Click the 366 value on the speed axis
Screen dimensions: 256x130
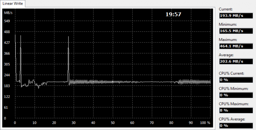click(7, 54)
